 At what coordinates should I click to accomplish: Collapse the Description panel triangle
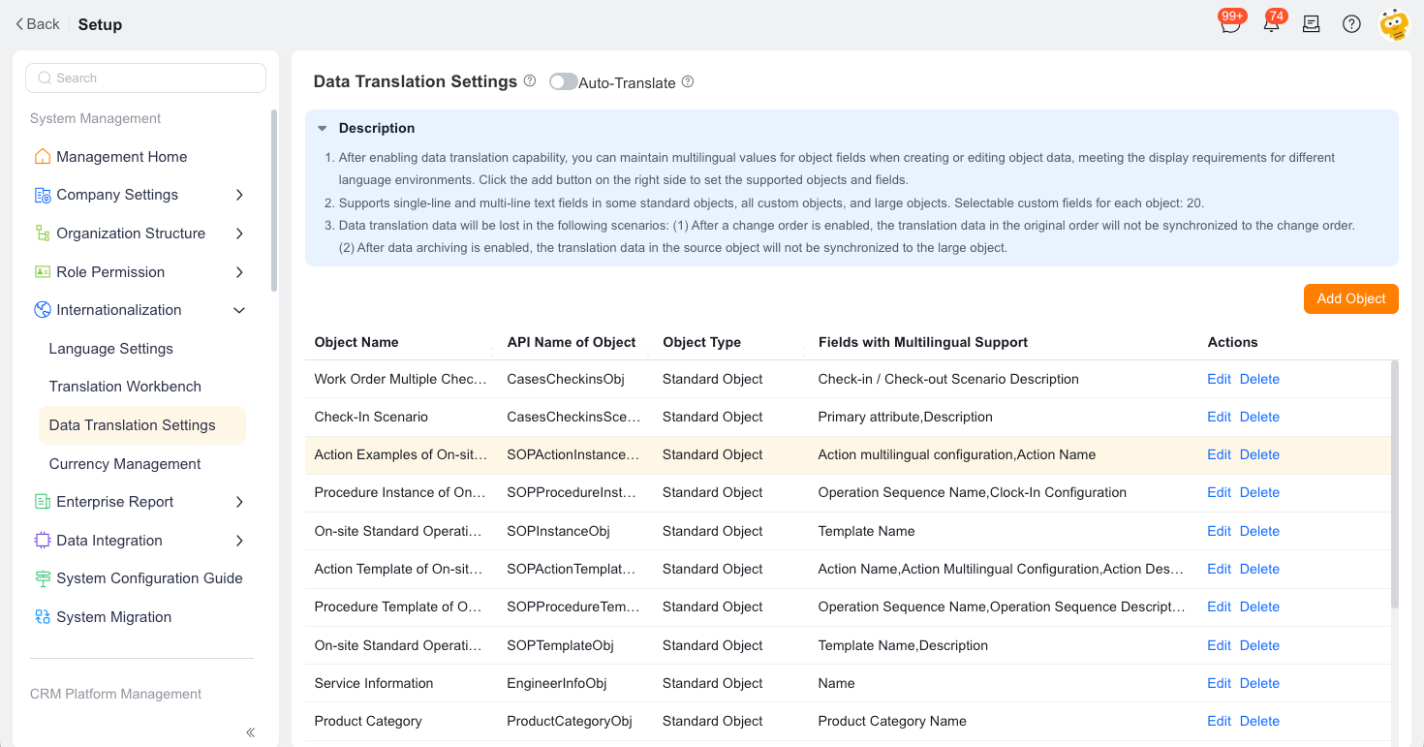[x=323, y=128]
